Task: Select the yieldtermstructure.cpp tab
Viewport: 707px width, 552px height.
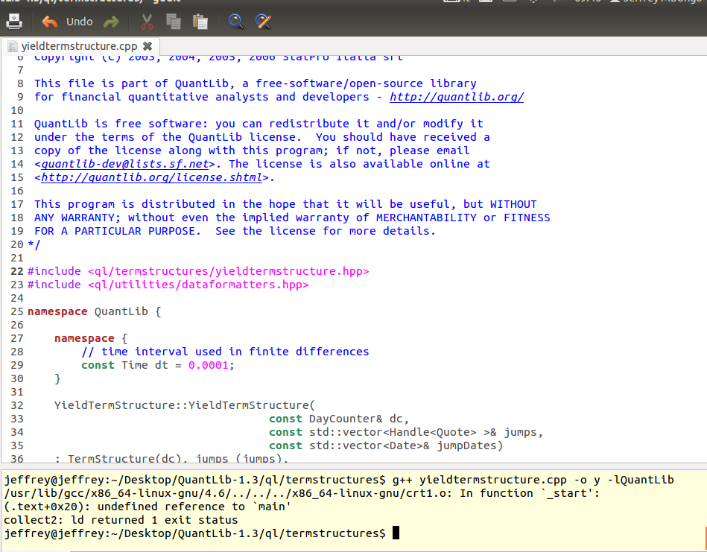Action: tap(78, 46)
